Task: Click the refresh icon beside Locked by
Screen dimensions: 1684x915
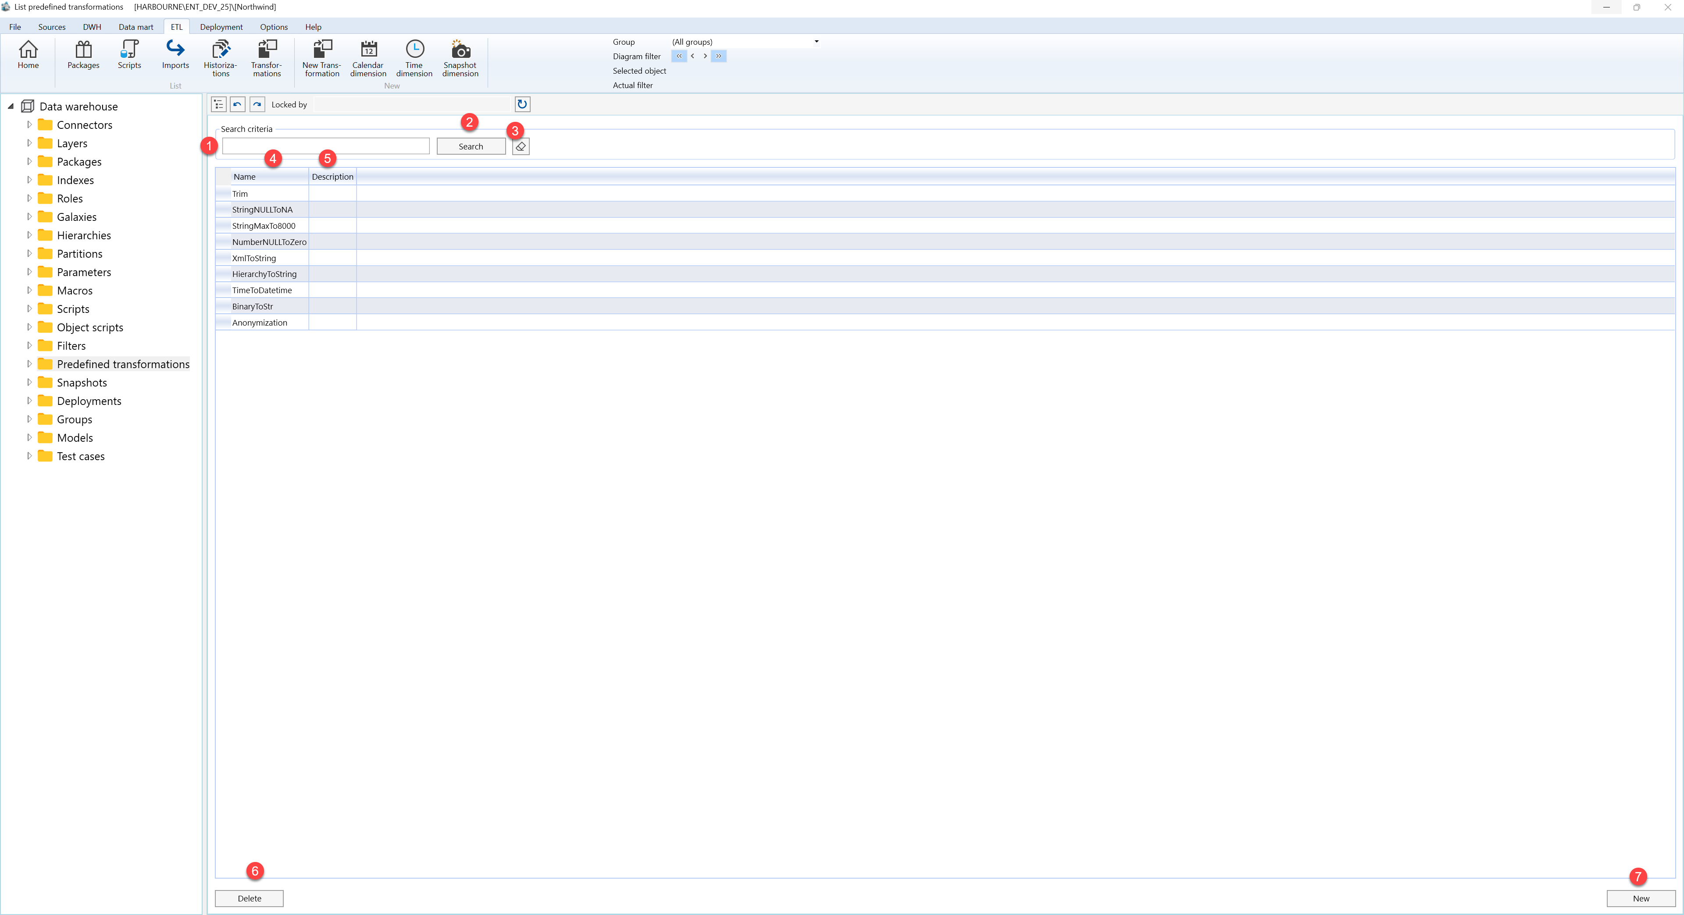Action: 522,104
